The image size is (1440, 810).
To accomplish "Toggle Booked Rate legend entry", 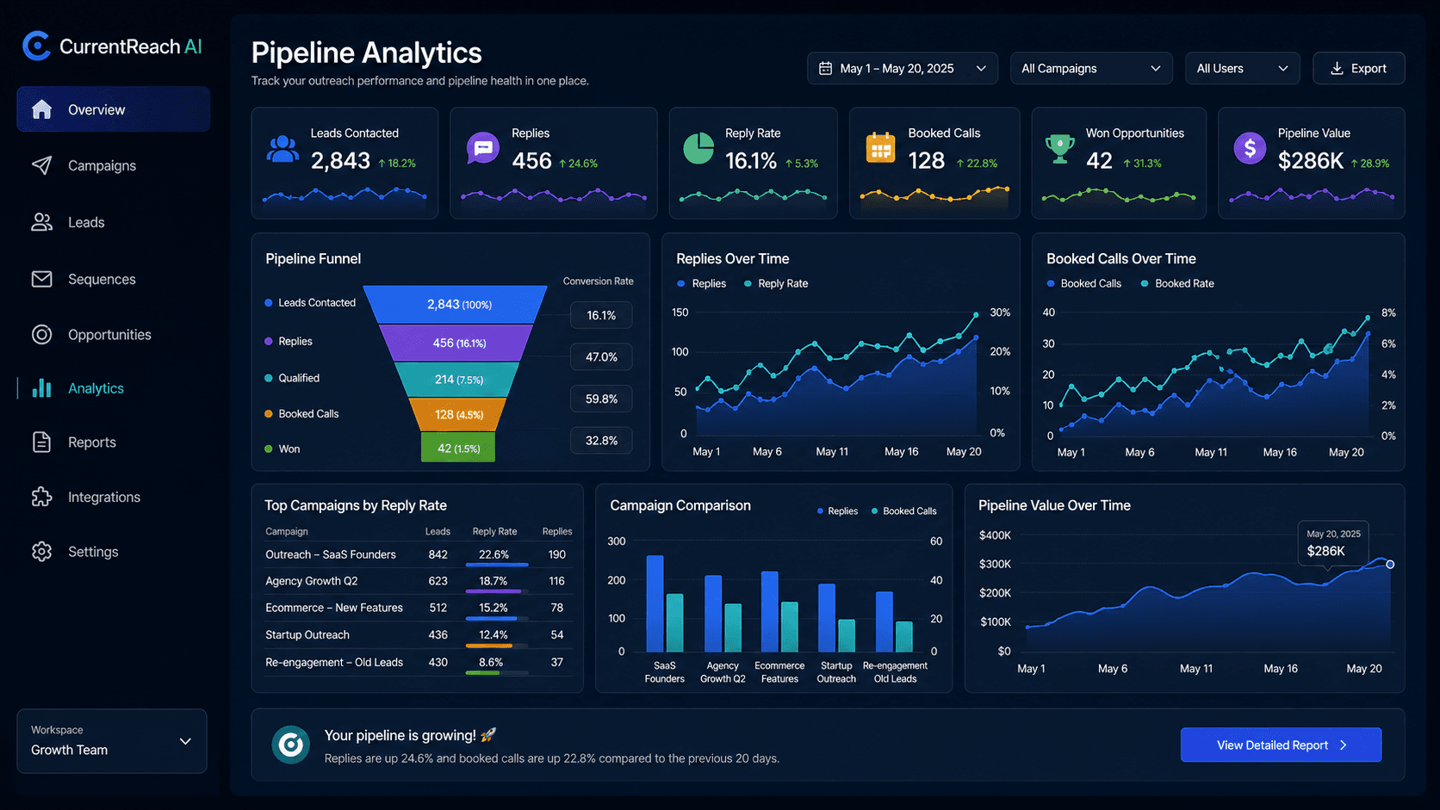I will tap(1177, 283).
